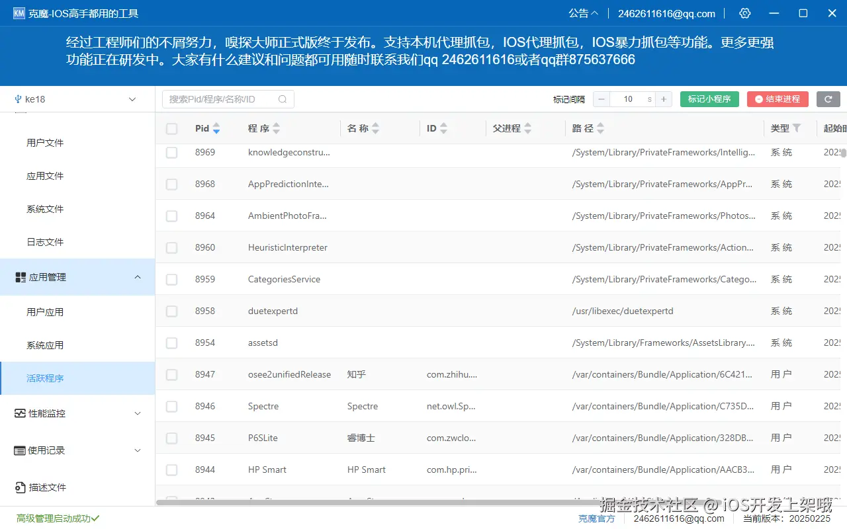Image resolution: width=847 pixels, height=529 pixels.
Task: Check the row for Pid 8964
Action: 171,216
